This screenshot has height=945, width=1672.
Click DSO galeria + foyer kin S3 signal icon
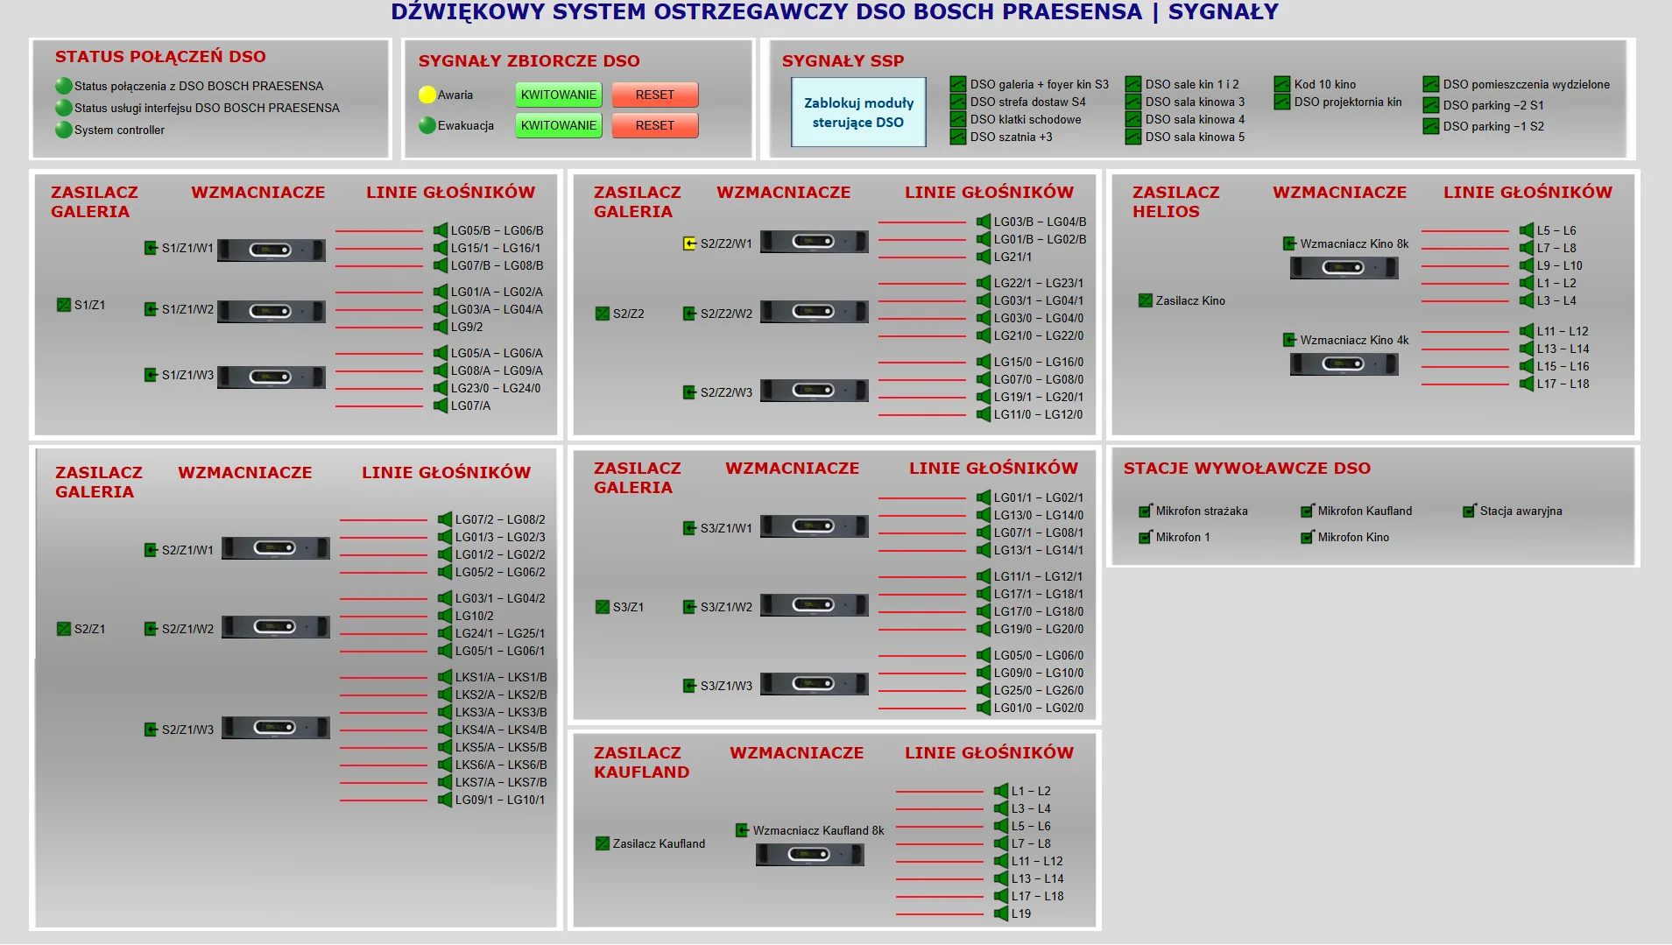coord(958,84)
